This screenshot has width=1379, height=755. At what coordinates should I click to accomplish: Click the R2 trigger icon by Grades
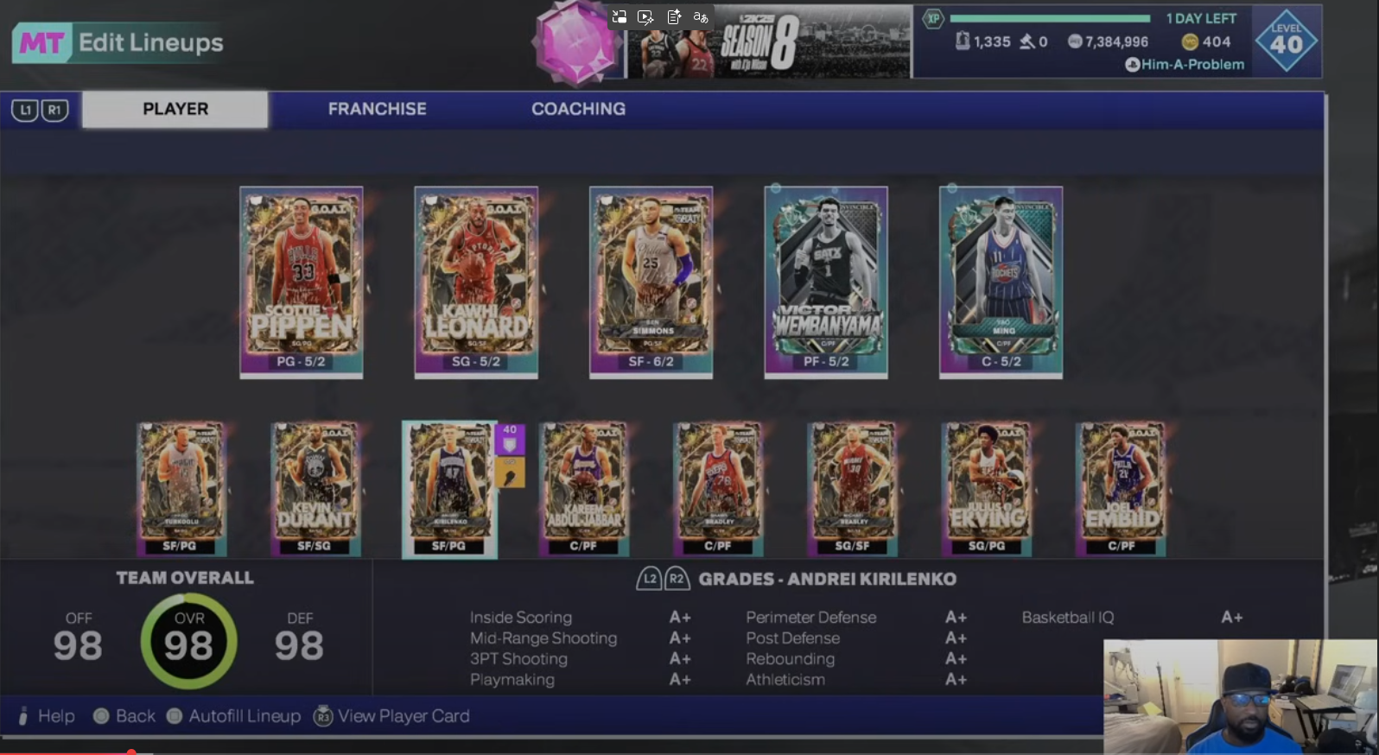click(677, 579)
